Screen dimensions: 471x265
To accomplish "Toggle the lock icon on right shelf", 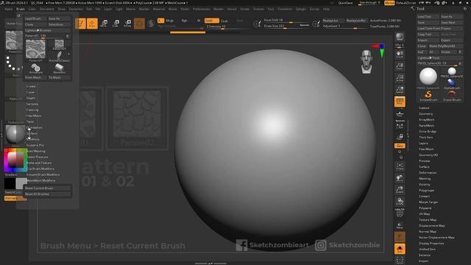I will (400, 137).
